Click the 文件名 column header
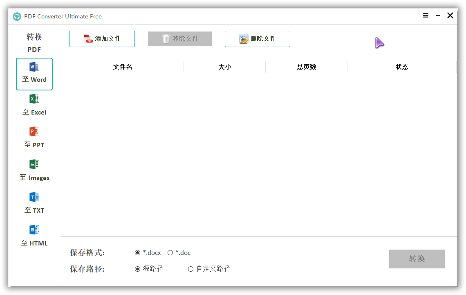 (x=123, y=67)
